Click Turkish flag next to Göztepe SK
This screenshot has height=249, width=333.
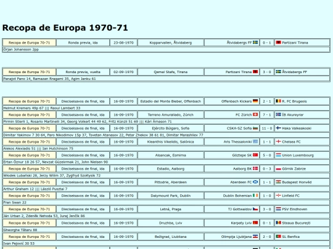tap(255, 155)
